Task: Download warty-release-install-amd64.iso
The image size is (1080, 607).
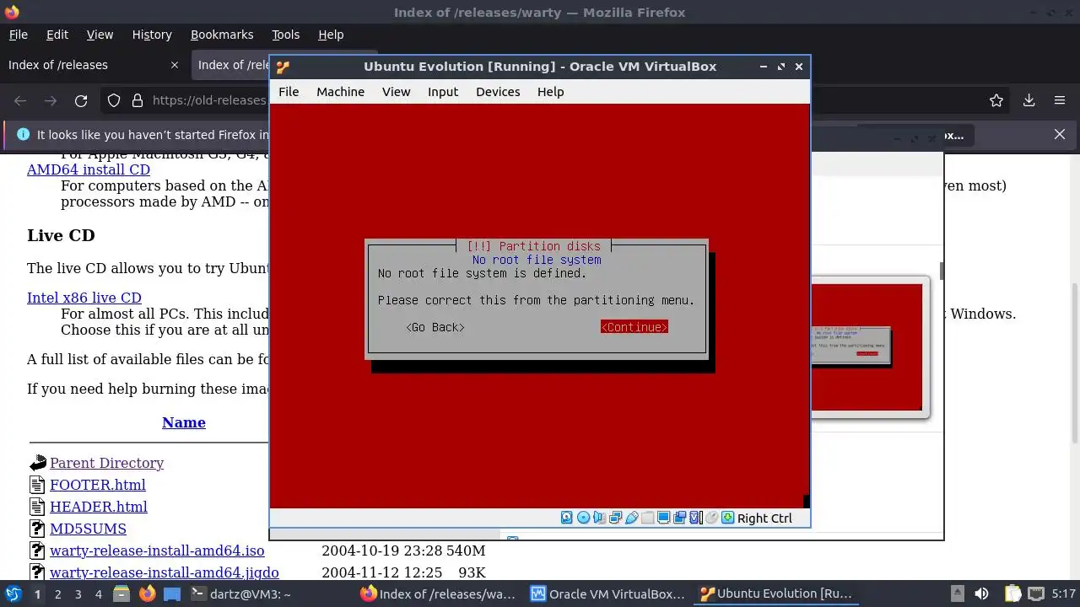Action: (x=157, y=551)
